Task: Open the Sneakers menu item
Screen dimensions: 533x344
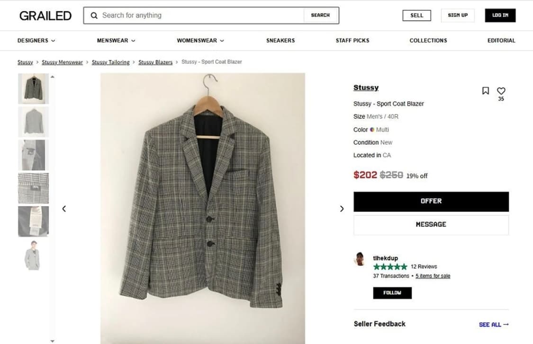Action: (280, 41)
